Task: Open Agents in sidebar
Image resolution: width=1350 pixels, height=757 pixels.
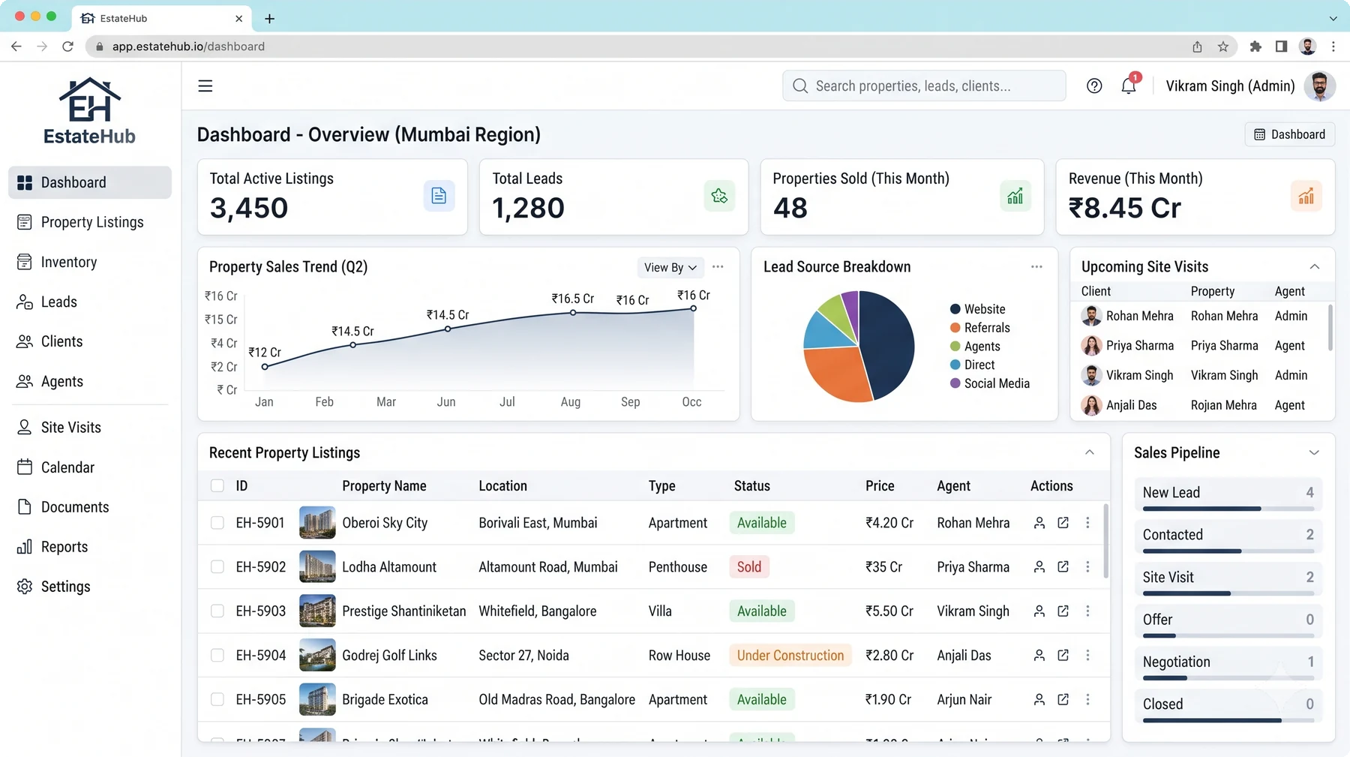Action: click(90, 381)
